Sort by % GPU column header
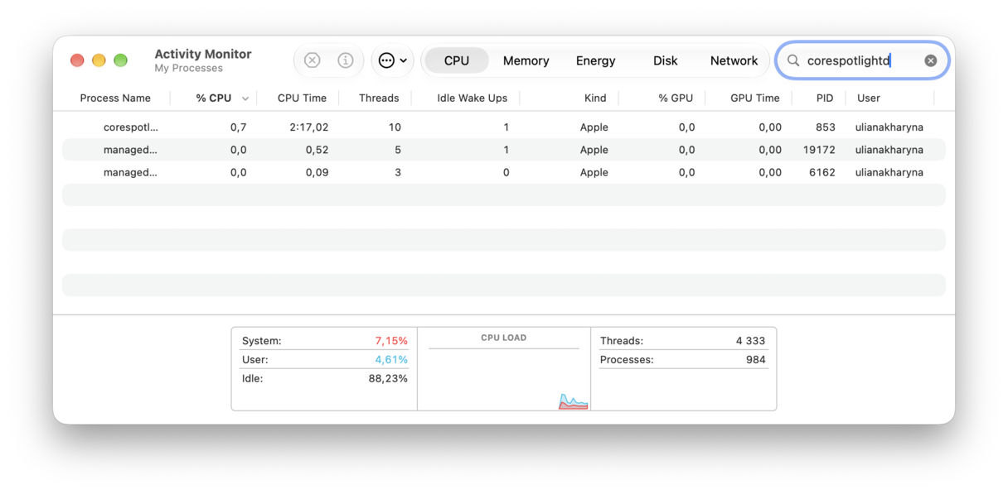The height and width of the screenshot is (494, 1008). pyautogui.click(x=676, y=98)
